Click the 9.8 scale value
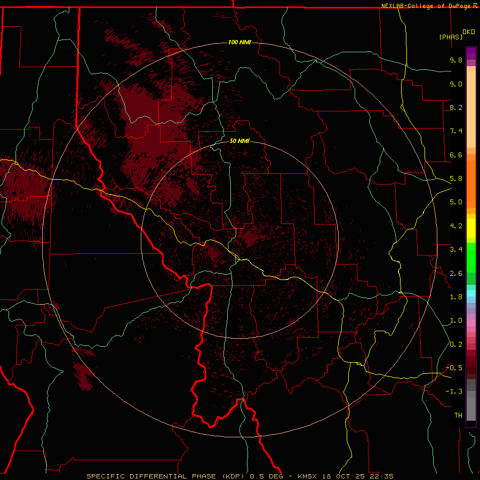Viewport: 480px width, 480px height. [456, 60]
